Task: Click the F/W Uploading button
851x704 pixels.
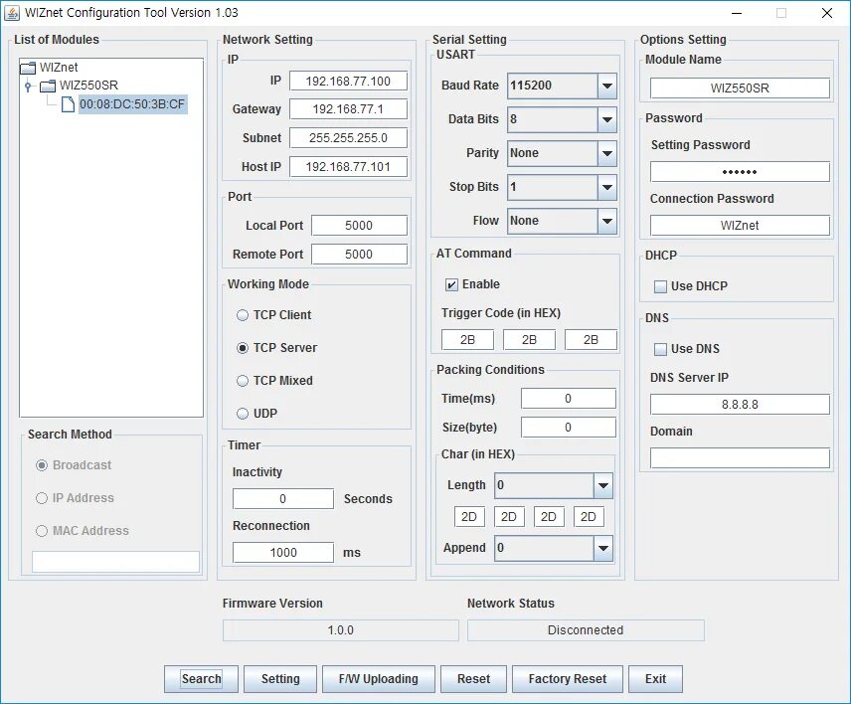Action: coord(379,679)
